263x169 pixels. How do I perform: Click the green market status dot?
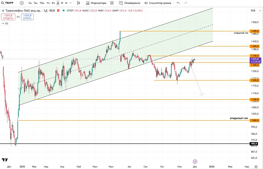pyautogui.click(x=63, y=11)
